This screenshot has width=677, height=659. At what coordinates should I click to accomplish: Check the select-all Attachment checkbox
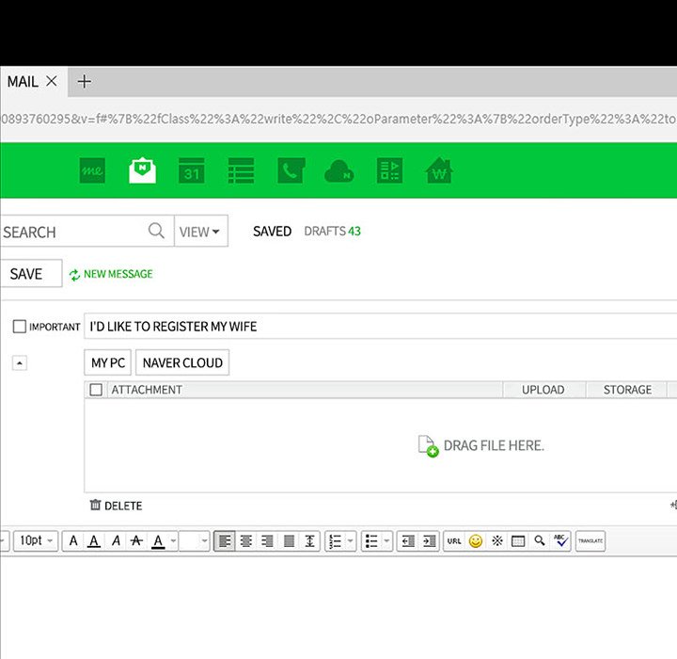(x=95, y=390)
